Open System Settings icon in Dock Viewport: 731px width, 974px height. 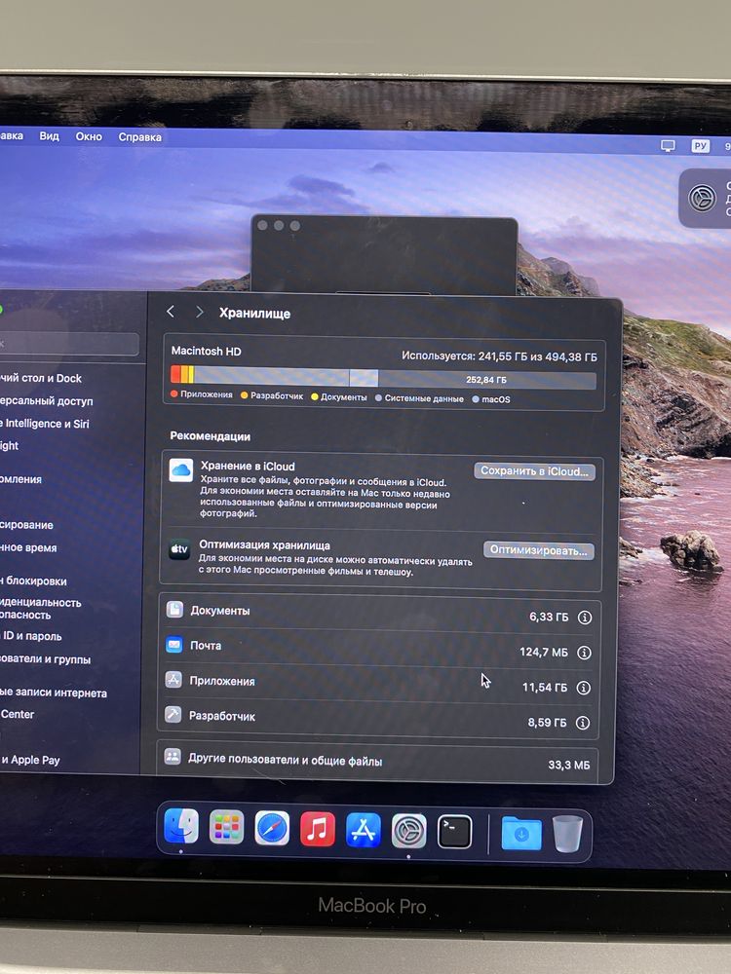point(408,831)
